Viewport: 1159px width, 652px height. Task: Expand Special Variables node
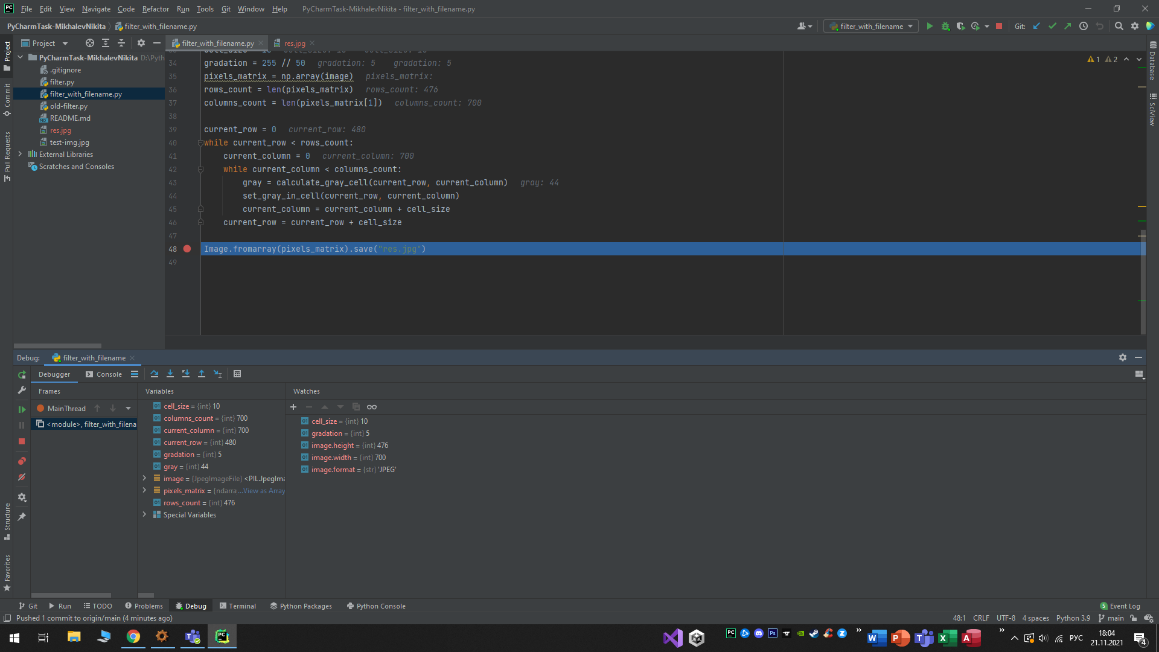144,514
